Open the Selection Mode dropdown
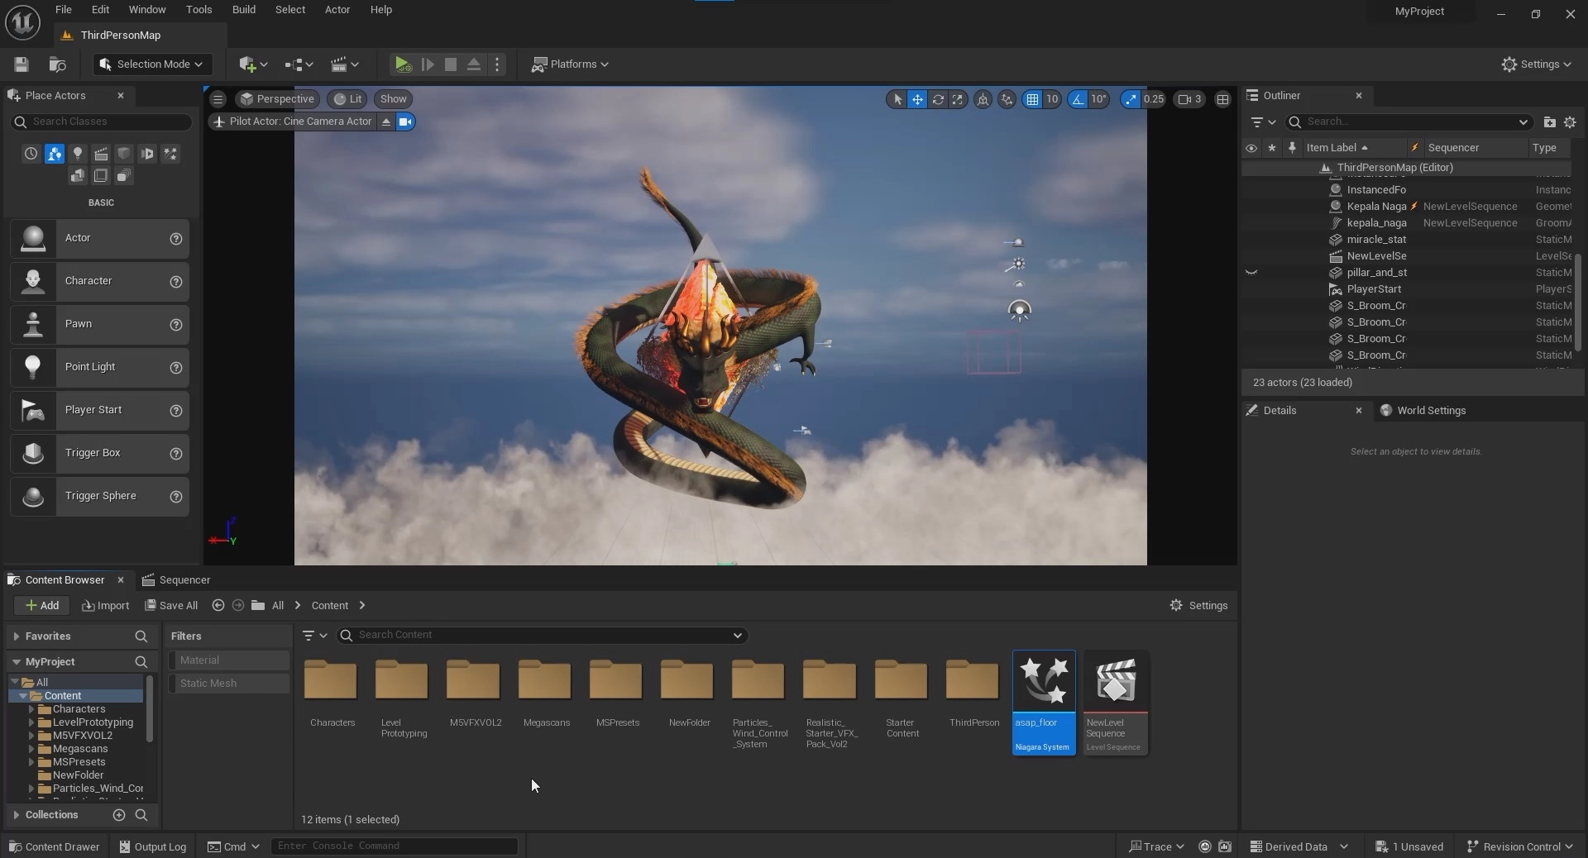Viewport: 1588px width, 858px height. point(151,64)
